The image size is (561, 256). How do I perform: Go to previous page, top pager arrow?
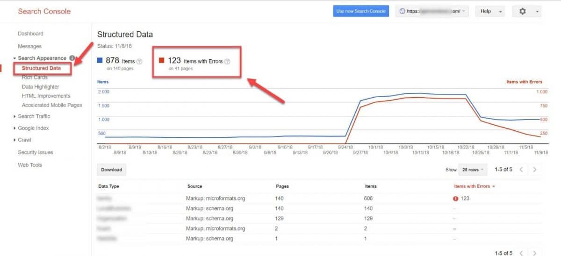click(x=522, y=170)
